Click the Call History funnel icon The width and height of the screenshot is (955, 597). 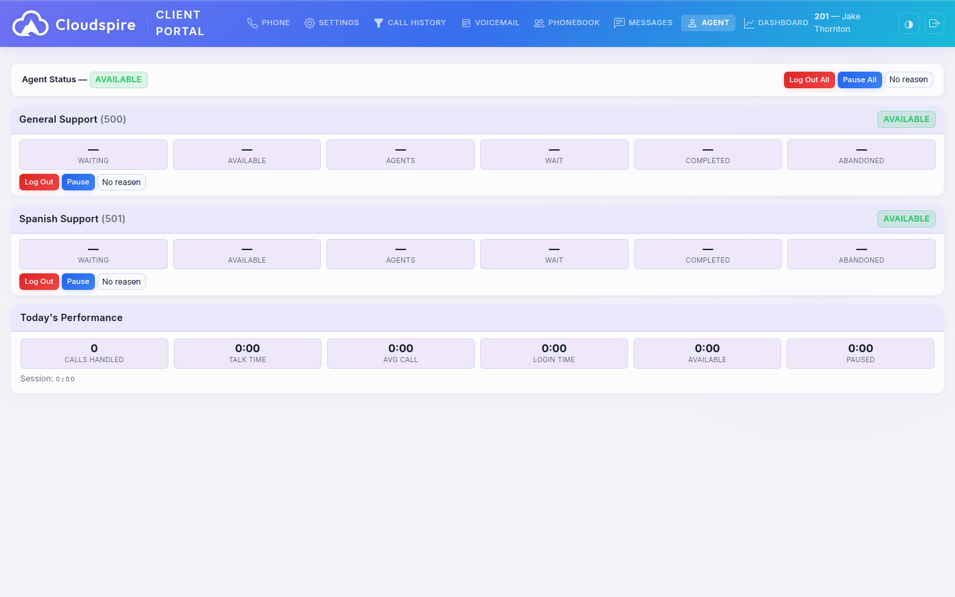coord(379,23)
